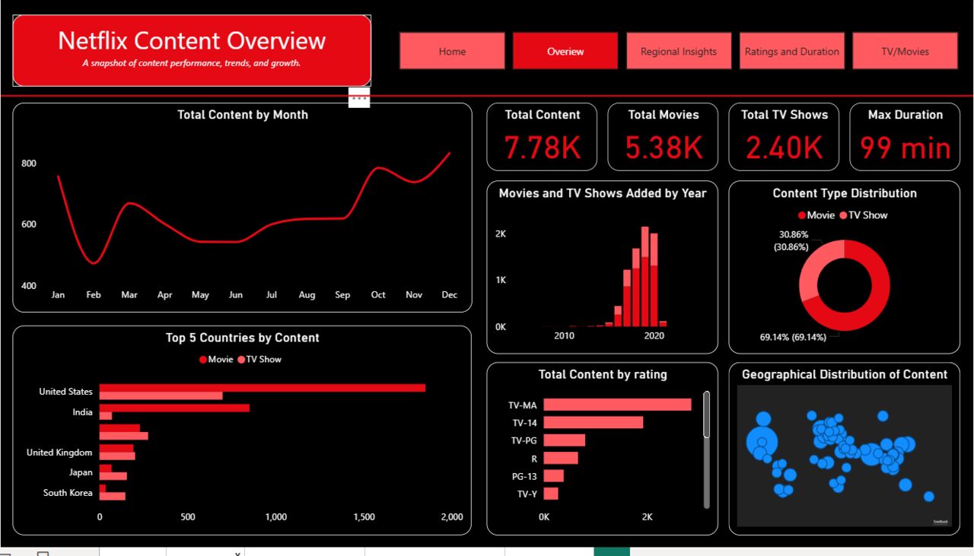The image size is (974, 556).
Task: Click the Movies and TV Shows Added by Year title
Action: click(x=603, y=193)
